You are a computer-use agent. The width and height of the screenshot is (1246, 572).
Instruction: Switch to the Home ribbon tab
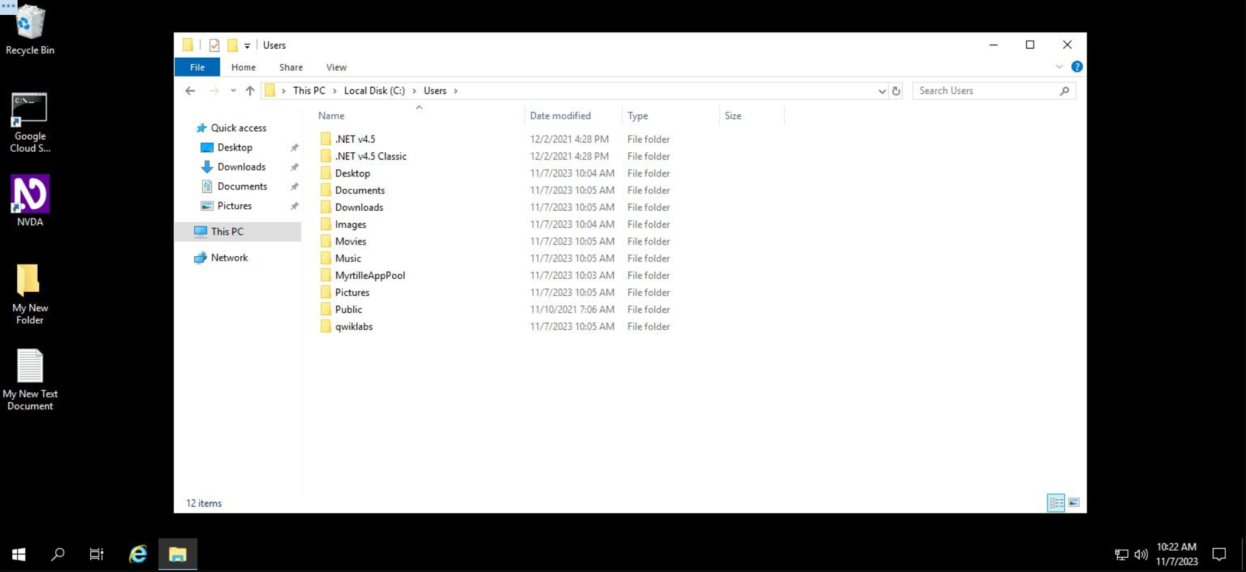[243, 67]
